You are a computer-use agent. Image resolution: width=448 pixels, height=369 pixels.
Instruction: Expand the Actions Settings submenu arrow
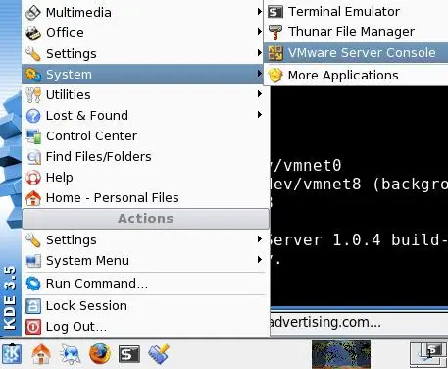coord(260,239)
